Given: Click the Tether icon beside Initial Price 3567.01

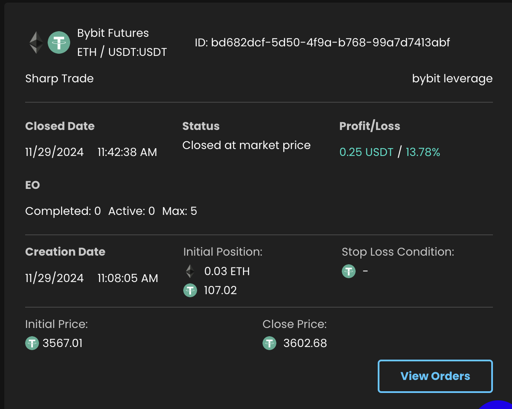Looking at the screenshot, I should point(32,344).
